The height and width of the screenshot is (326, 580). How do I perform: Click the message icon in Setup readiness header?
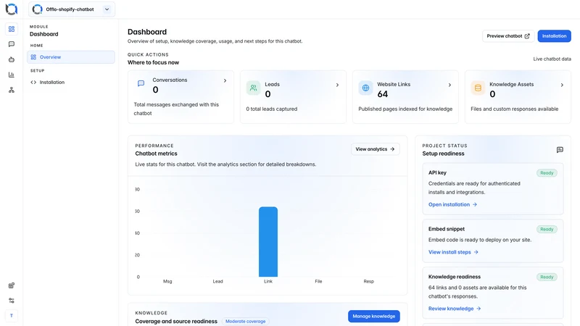tap(560, 150)
